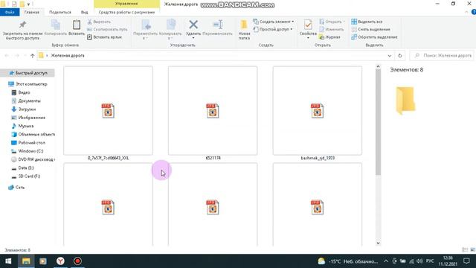Click Select all in ribbon
The image size is (476, 268).
point(367,22)
